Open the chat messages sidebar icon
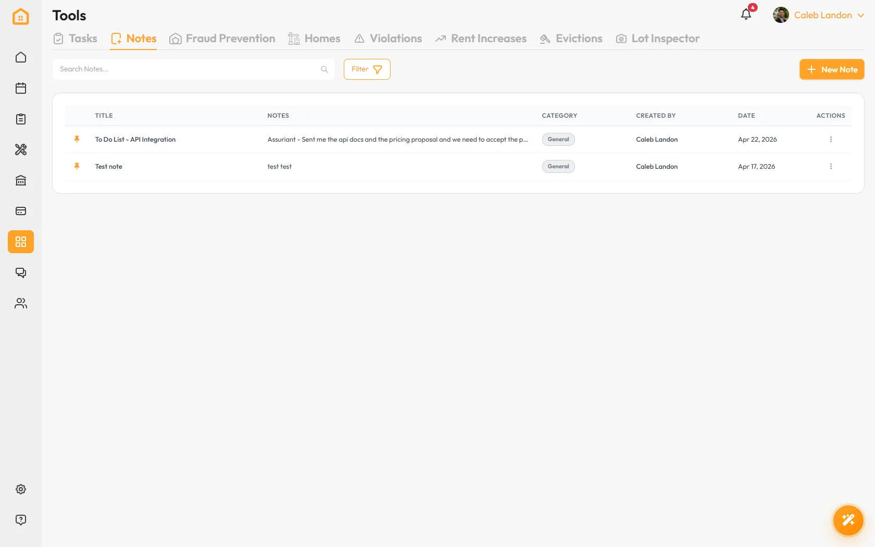The image size is (875, 547). 21,272
